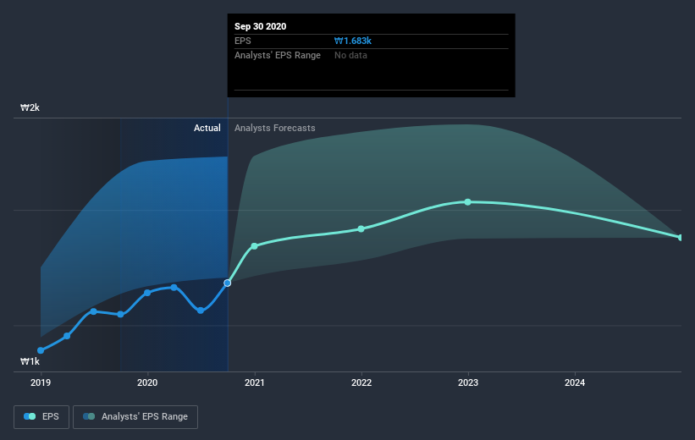Click the 2023 x-axis label
695x440 pixels.
(468, 382)
